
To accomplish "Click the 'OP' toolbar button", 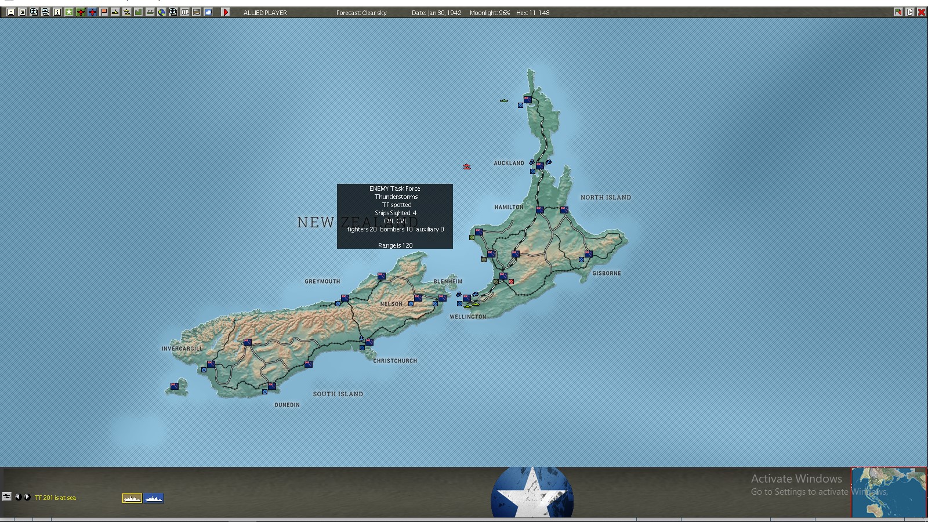I will [185, 12].
